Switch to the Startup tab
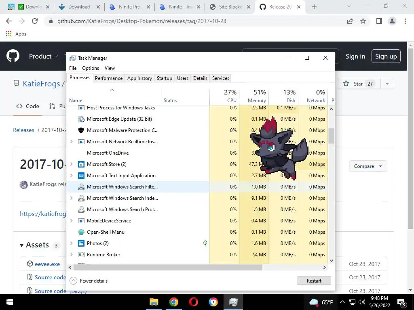The height and width of the screenshot is (310, 414). [x=164, y=78]
